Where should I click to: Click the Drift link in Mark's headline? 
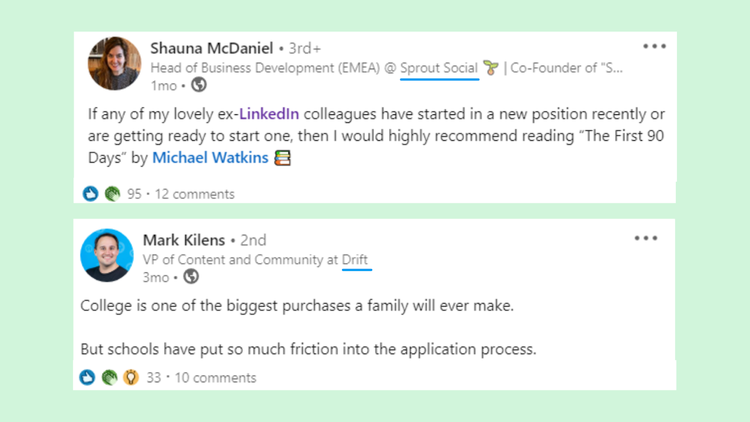coord(357,259)
